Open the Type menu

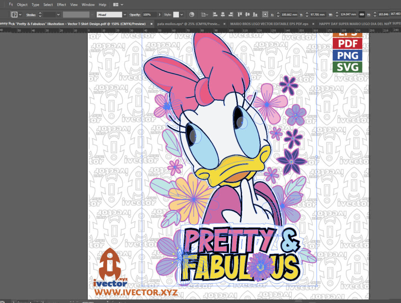tap(35, 4)
